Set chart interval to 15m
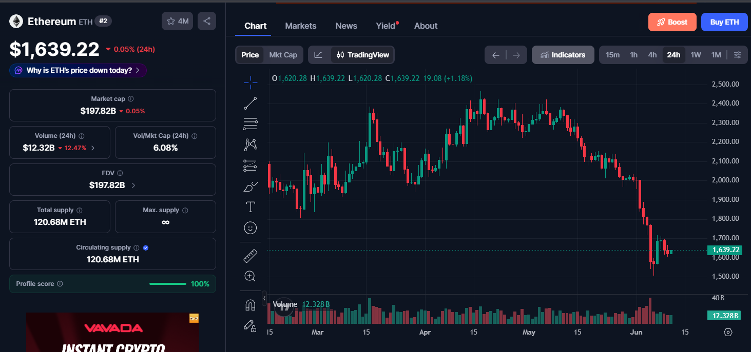The image size is (751, 352). tap(612, 55)
